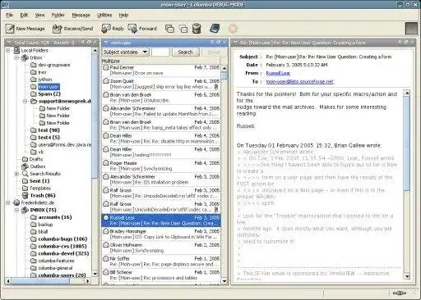Click the Local Folders computer icon
Image resolution: width=421 pixels, height=300 pixels.
tap(16, 50)
